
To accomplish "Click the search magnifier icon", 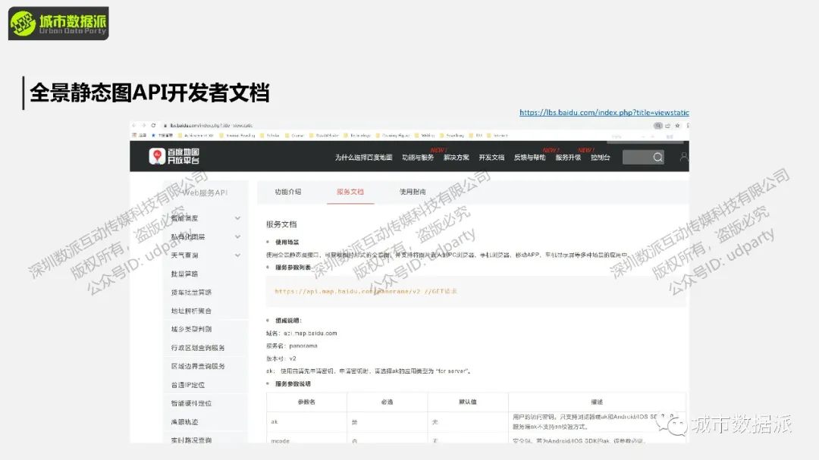I will pyautogui.click(x=658, y=157).
